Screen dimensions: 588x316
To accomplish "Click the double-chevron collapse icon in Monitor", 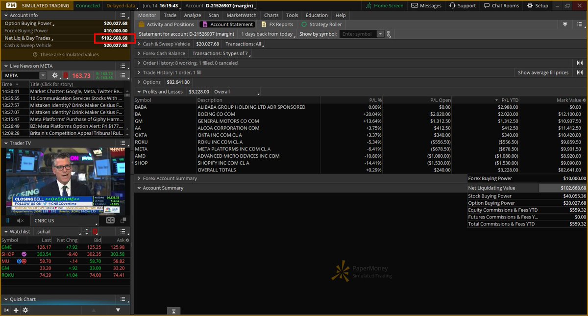I will [x=565, y=24].
